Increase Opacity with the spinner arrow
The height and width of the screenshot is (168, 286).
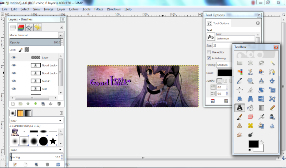pos(62,41)
